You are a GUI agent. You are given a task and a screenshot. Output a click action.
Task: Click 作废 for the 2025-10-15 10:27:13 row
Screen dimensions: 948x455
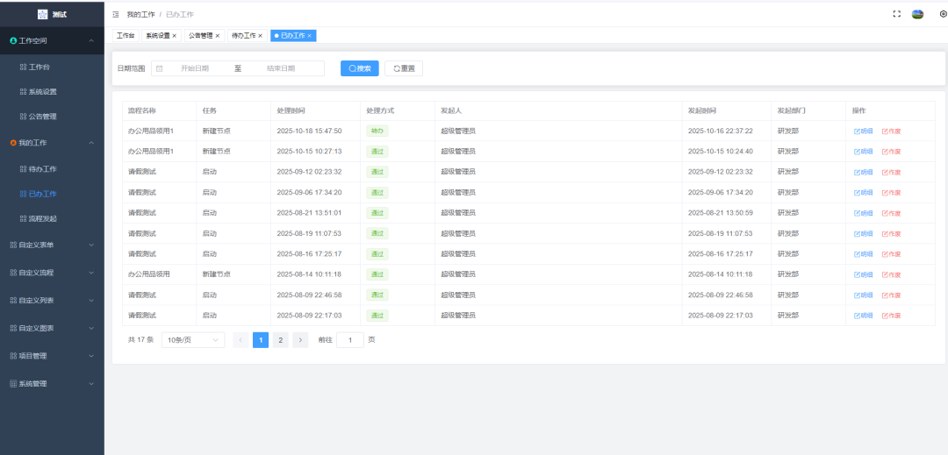pos(891,152)
